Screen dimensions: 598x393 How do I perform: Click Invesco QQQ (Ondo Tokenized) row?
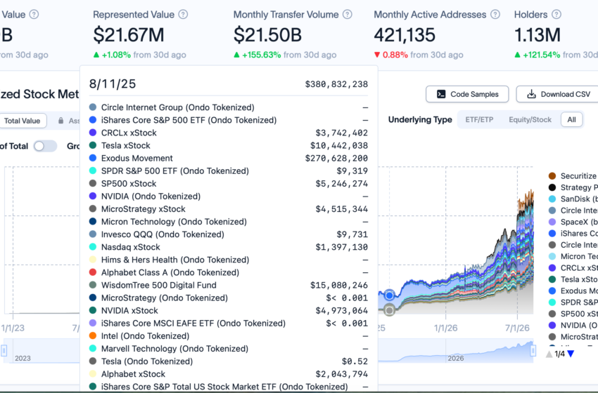point(229,234)
